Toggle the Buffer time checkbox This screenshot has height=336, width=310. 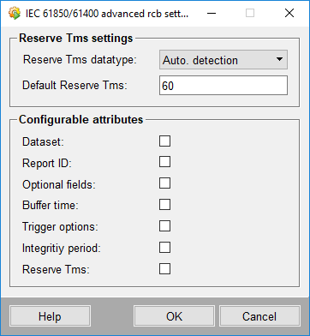[164, 205]
